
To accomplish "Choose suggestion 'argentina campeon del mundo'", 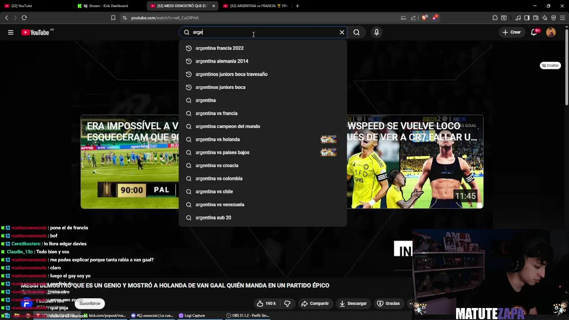I will point(263,126).
